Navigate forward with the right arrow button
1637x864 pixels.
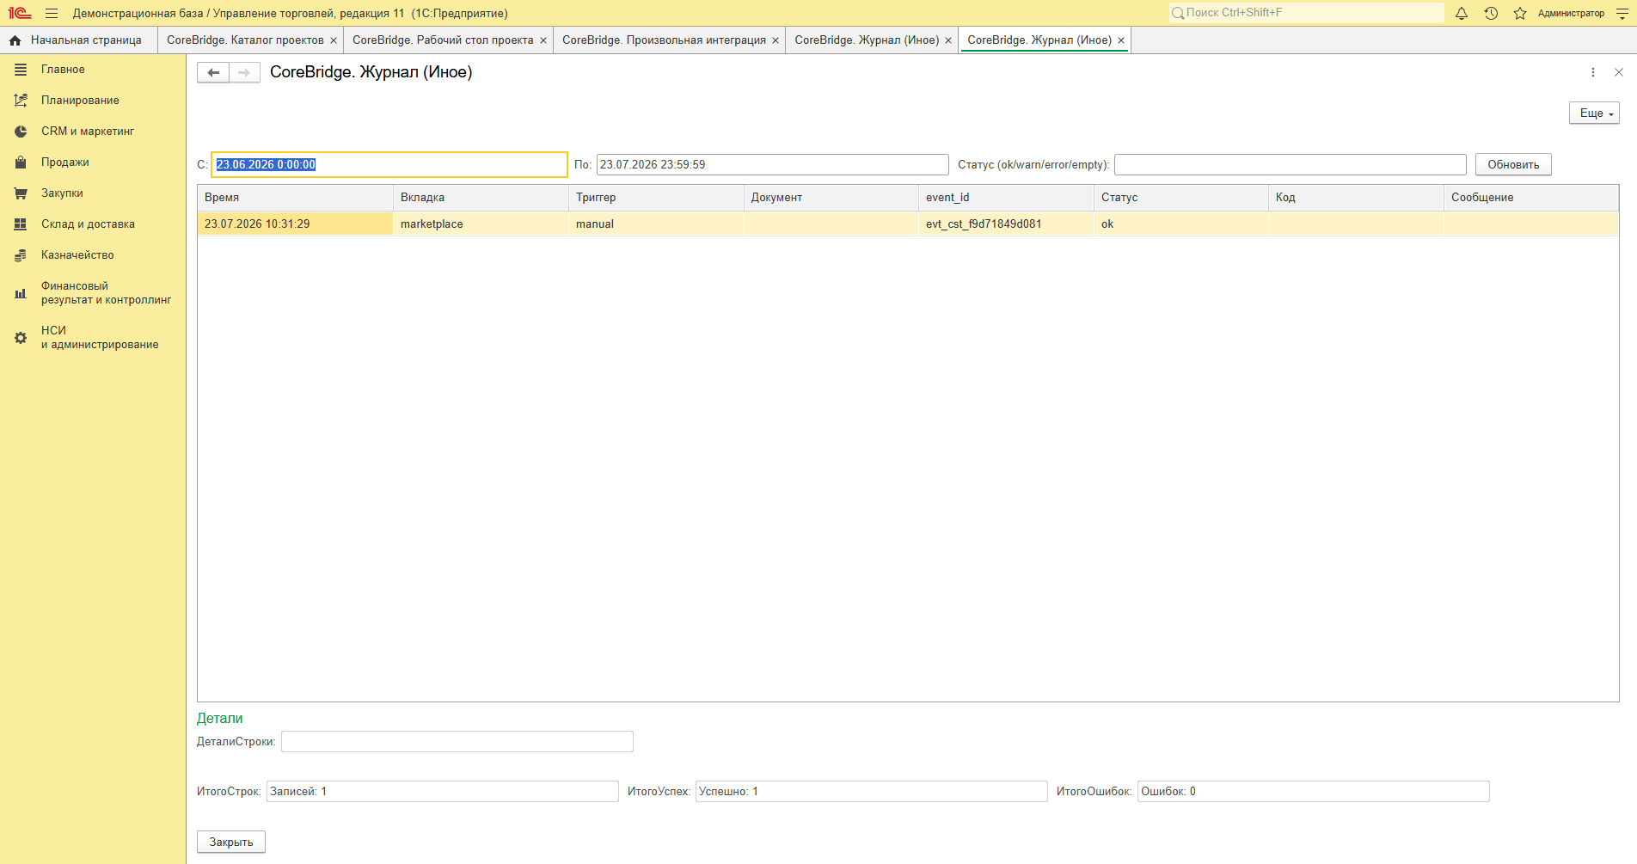pos(244,72)
